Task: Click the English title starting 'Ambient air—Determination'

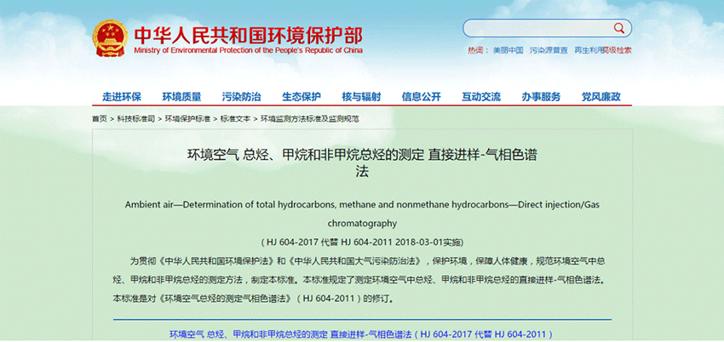Action: pos(362,214)
